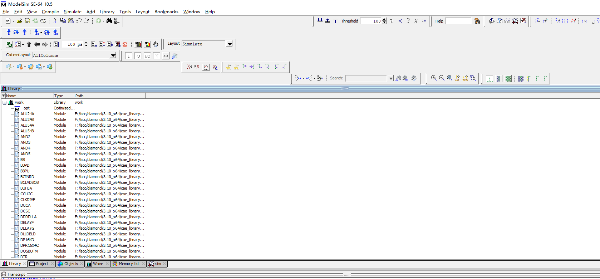This screenshot has width=600, height=279.
Task: Sort by the Type column header
Action: click(x=64, y=96)
